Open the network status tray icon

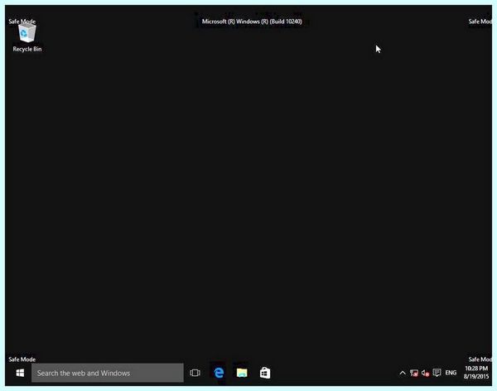414,374
